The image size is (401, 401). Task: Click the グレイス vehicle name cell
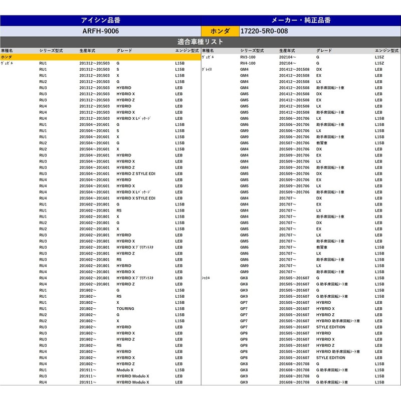(207, 70)
